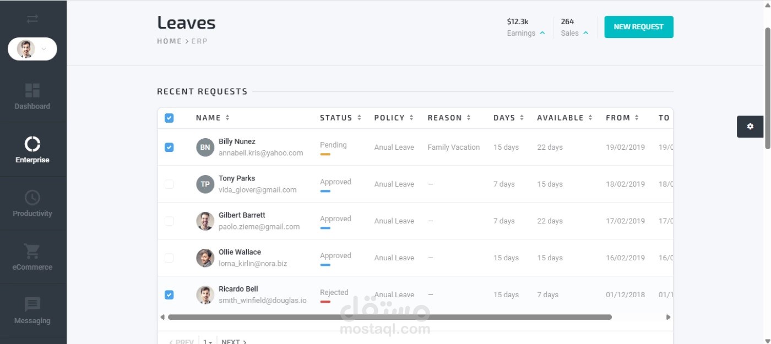Open the Enterprise ring icon

(x=32, y=144)
